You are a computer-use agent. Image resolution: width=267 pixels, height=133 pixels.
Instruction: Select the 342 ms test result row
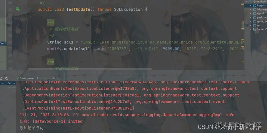coord(8,83)
